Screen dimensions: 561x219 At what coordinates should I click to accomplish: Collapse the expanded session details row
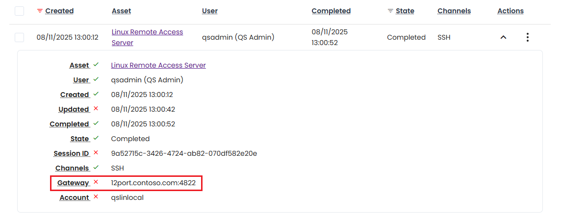click(x=503, y=37)
